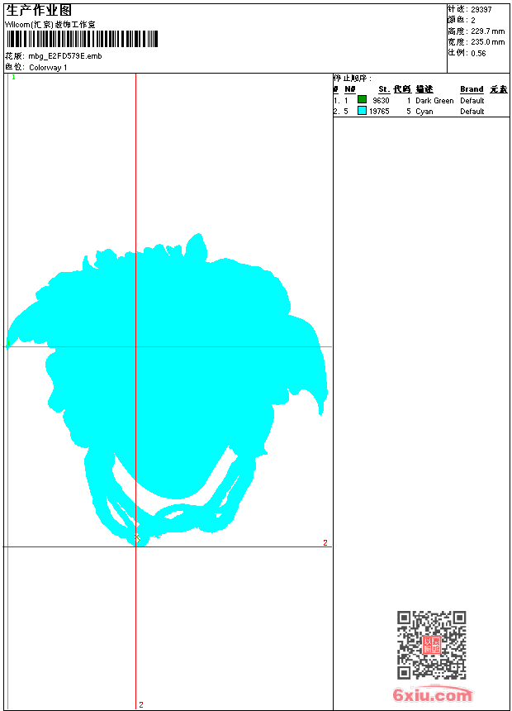Click the St. column header
512x711 pixels.
(384, 89)
